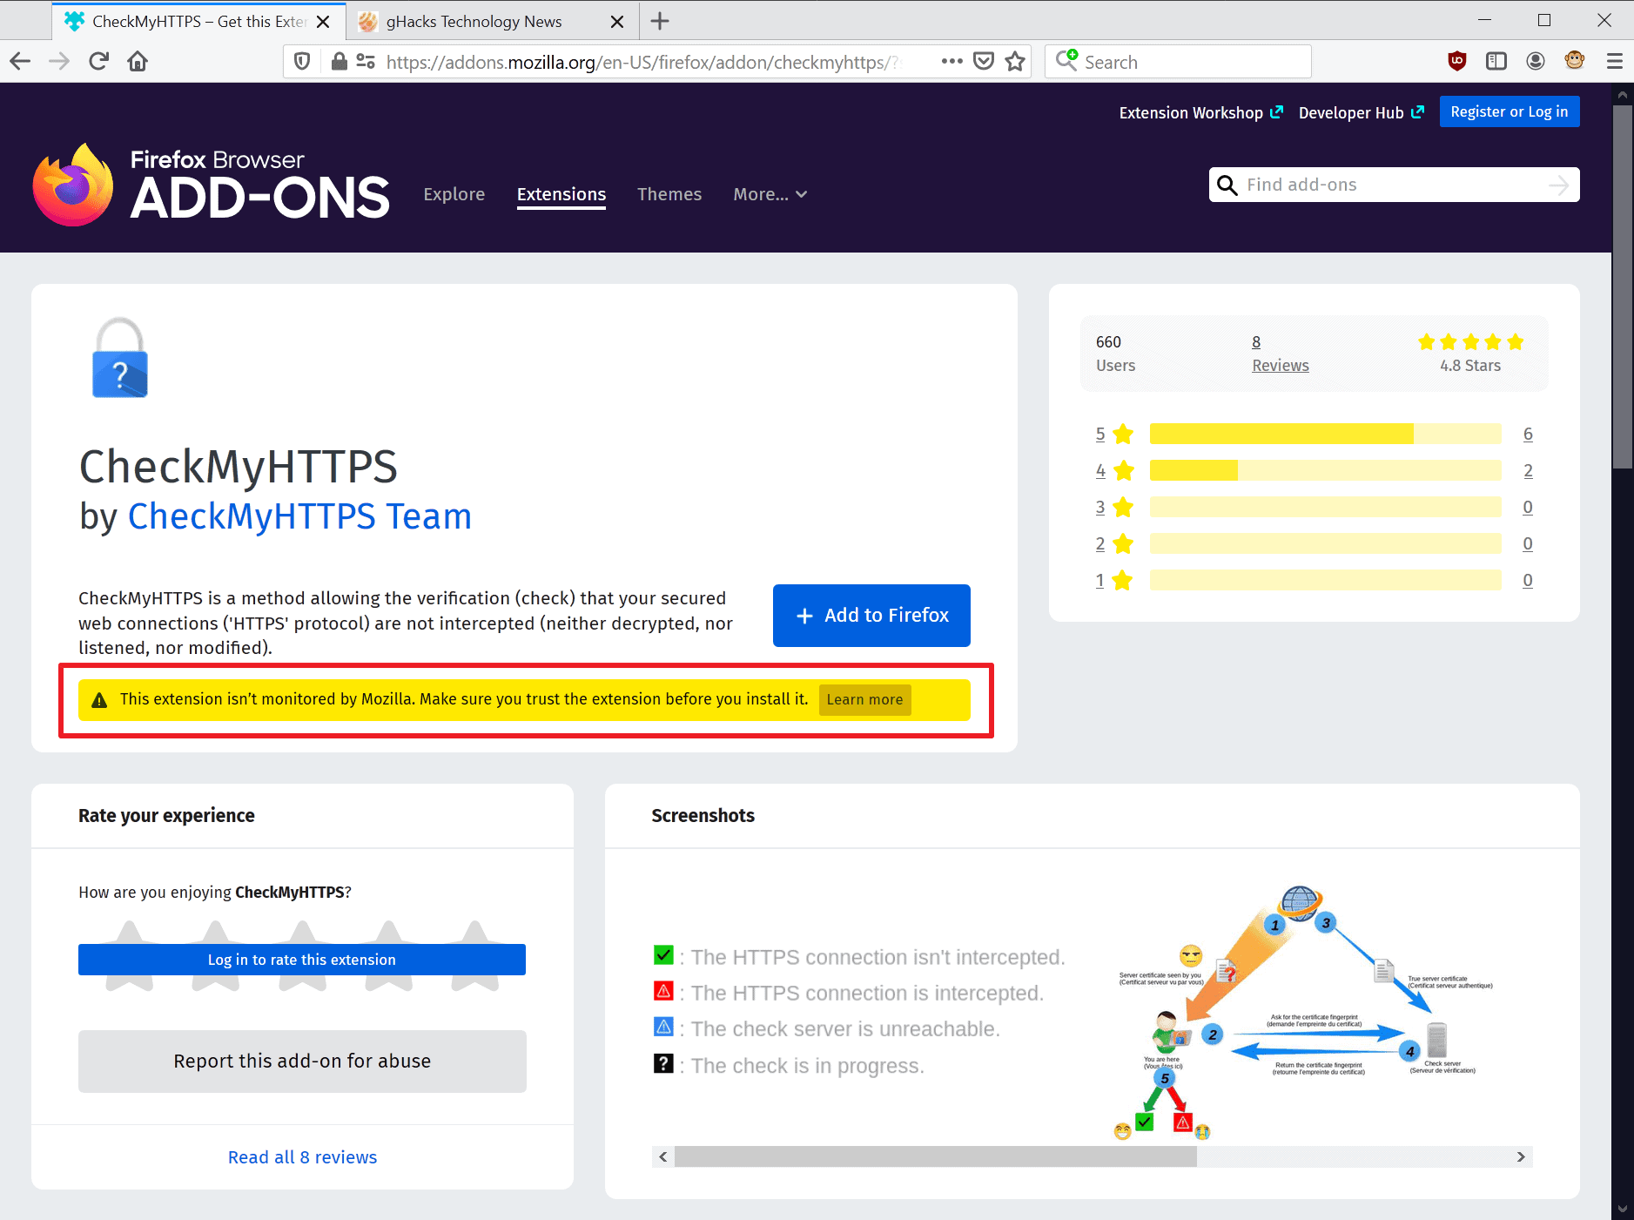Viewport: 1634px width, 1220px height.
Task: Open the HTTPS connection legend screenshot
Action: [x=859, y=1012]
